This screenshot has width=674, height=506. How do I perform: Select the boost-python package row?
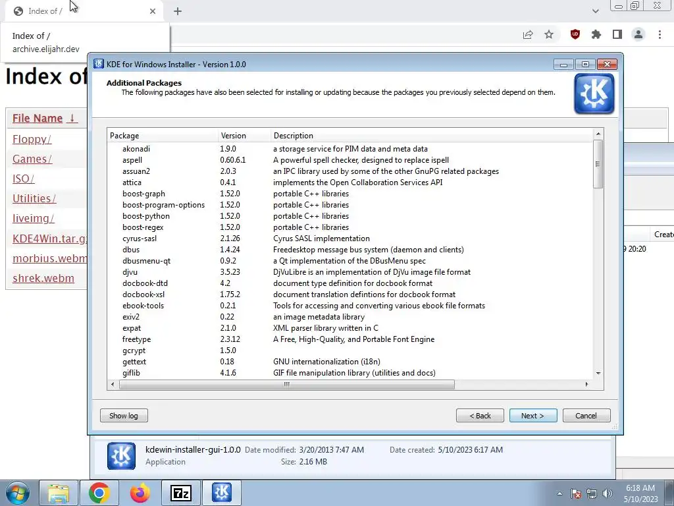point(350,216)
